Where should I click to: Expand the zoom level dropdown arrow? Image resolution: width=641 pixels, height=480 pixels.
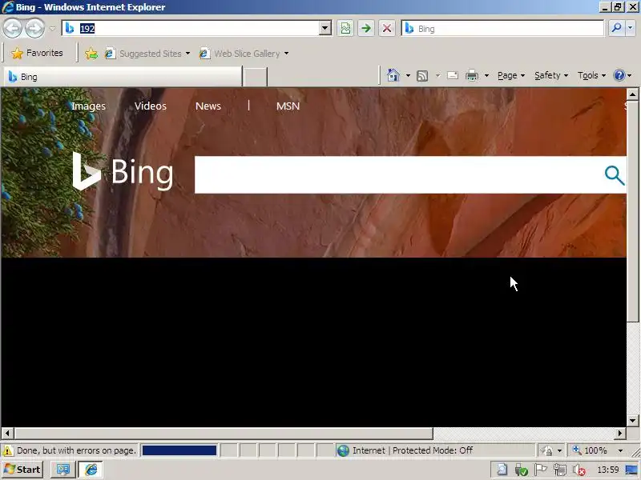point(620,450)
